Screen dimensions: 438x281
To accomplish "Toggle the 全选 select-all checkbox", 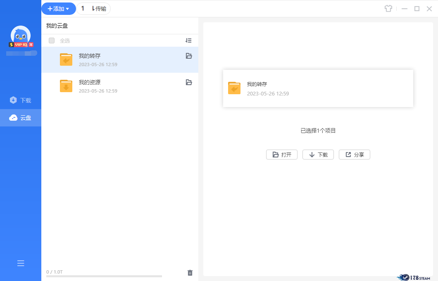I will coord(52,40).
